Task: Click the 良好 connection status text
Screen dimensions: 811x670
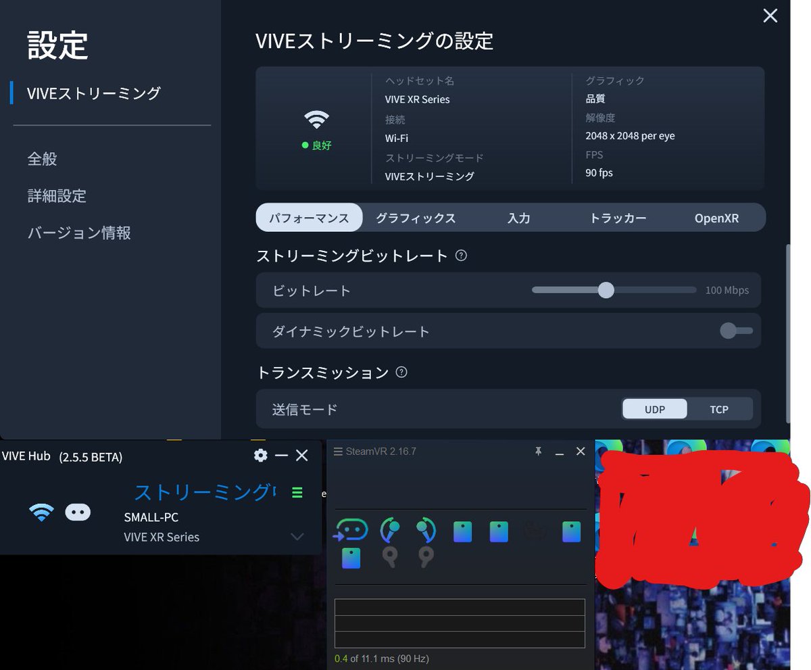Action: tap(322, 145)
